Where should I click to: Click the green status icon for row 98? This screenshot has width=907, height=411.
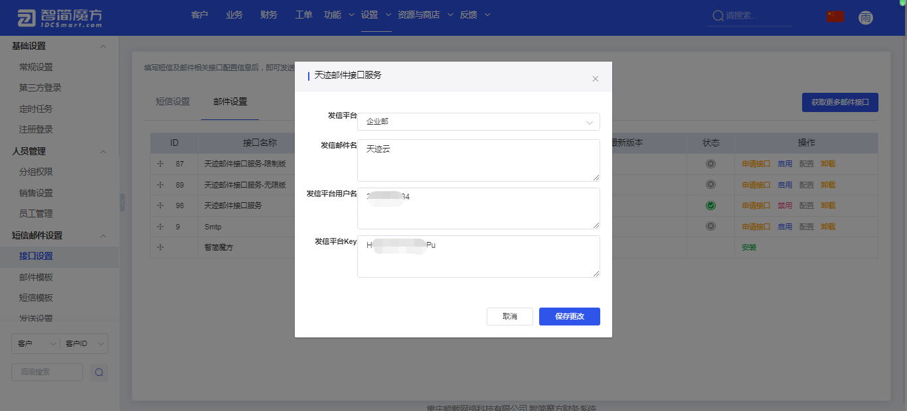pos(710,206)
